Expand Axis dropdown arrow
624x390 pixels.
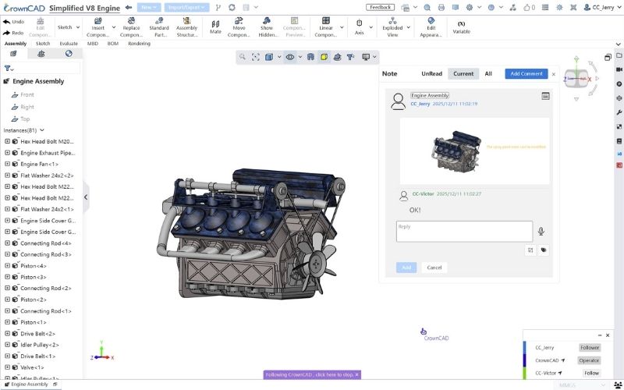point(371,27)
